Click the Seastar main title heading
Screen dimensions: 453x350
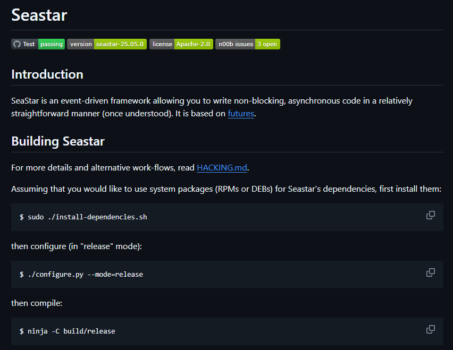tap(39, 15)
